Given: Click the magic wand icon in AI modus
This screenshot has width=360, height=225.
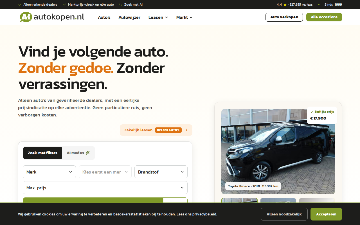Looking at the screenshot, I should [88, 153].
